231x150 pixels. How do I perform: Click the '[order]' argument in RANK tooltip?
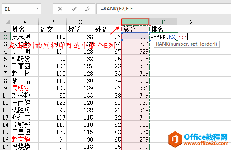208,44
